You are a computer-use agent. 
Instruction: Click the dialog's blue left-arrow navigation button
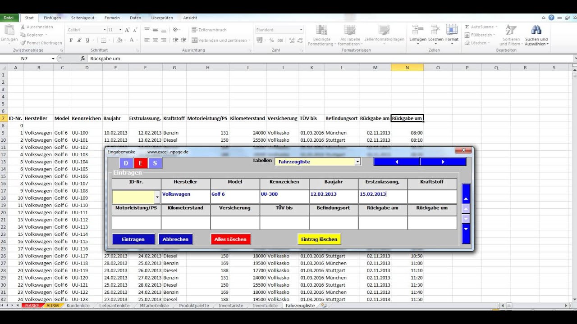click(x=397, y=162)
